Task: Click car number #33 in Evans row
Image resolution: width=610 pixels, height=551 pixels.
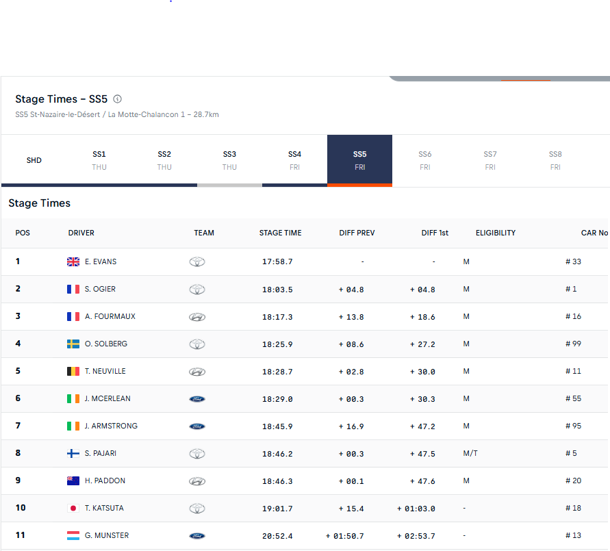Action: [573, 261]
